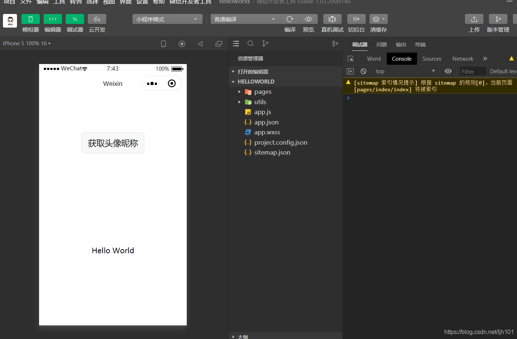The width and height of the screenshot is (517, 339).
Task: Toggle the simulator panel button
Action: (x=31, y=19)
